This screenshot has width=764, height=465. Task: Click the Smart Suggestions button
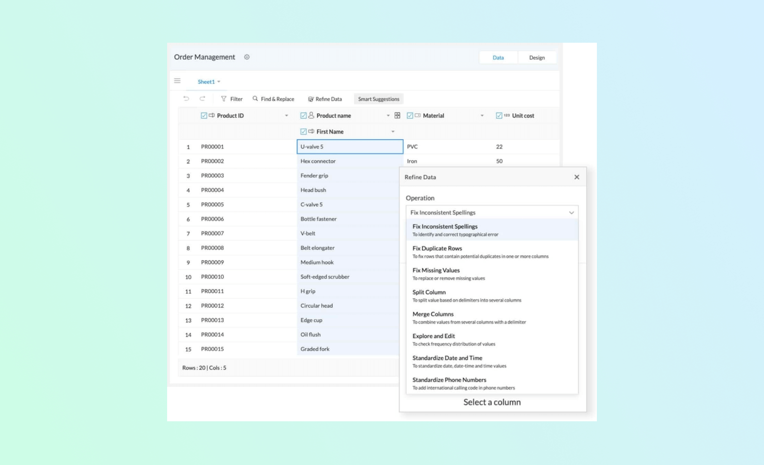click(x=379, y=99)
